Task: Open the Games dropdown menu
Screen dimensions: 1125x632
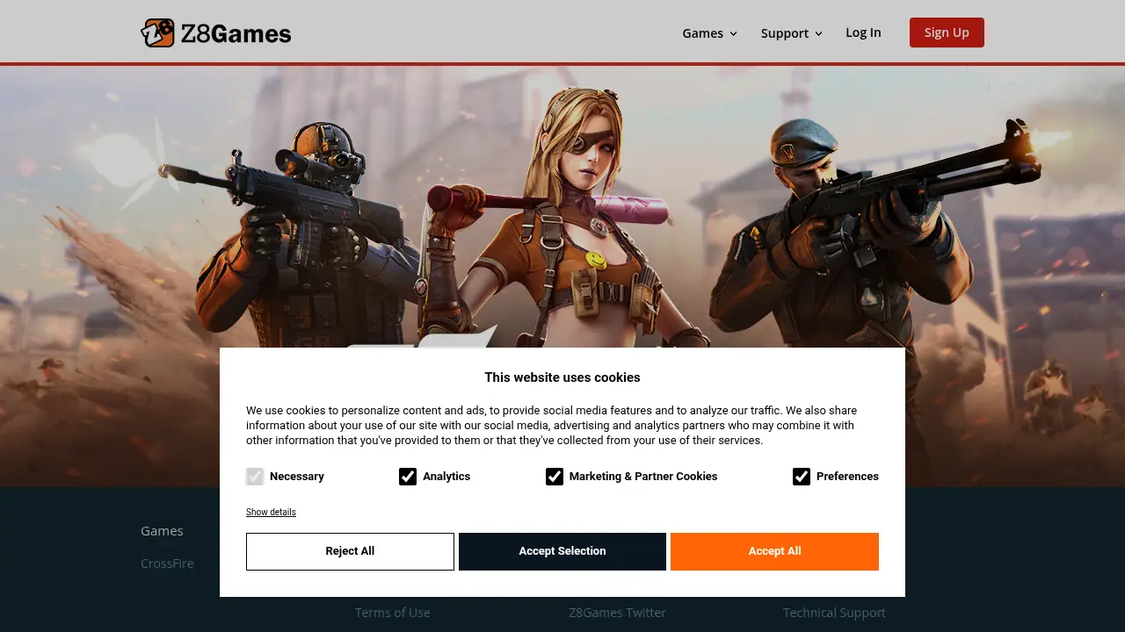Action: [x=710, y=33]
